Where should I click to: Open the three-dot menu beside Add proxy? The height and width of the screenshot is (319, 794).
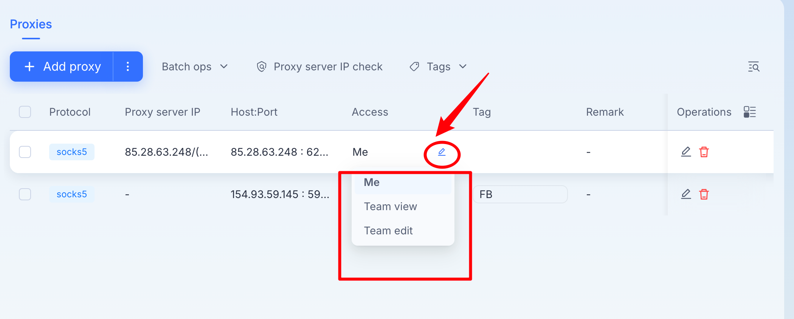coord(128,67)
